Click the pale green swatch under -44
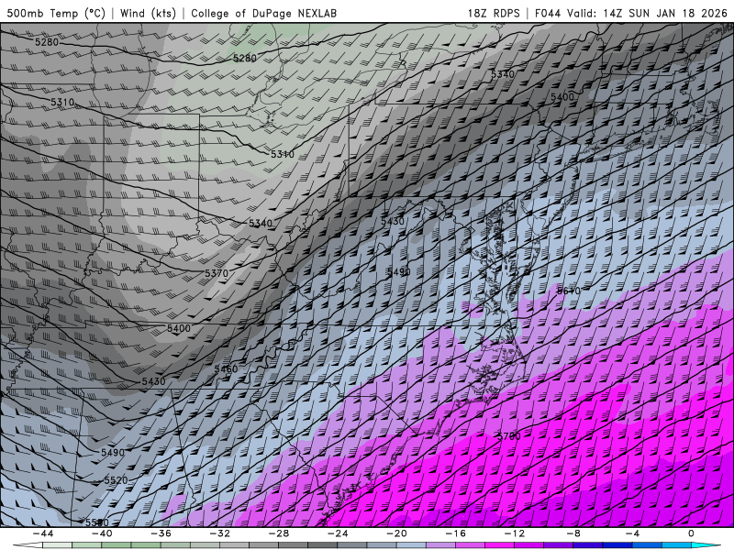Image resolution: width=734 pixels, height=550 pixels. [x=57, y=545]
